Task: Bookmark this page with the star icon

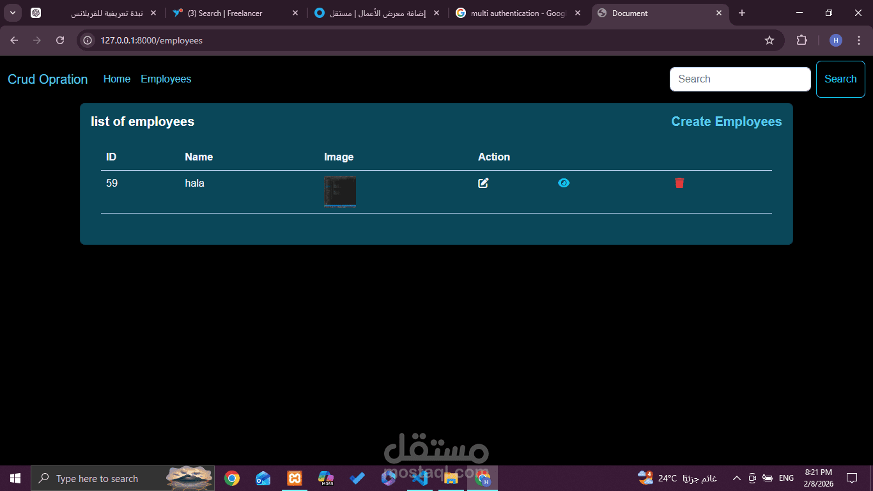Action: [x=769, y=40]
